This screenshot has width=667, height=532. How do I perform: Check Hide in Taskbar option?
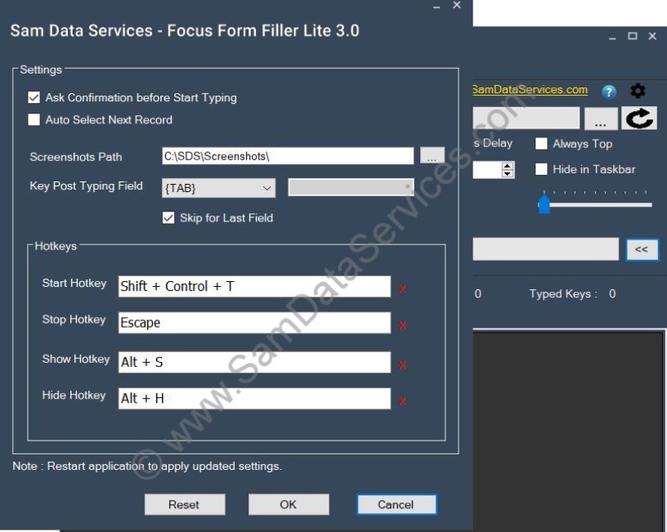[541, 169]
